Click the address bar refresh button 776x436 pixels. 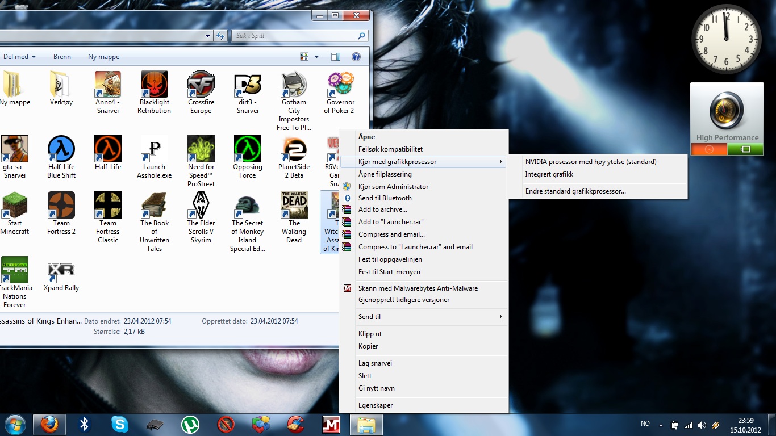tap(221, 36)
